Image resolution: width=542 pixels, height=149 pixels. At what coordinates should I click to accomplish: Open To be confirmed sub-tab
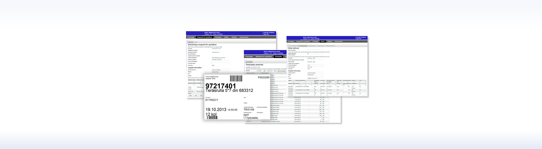point(293,46)
